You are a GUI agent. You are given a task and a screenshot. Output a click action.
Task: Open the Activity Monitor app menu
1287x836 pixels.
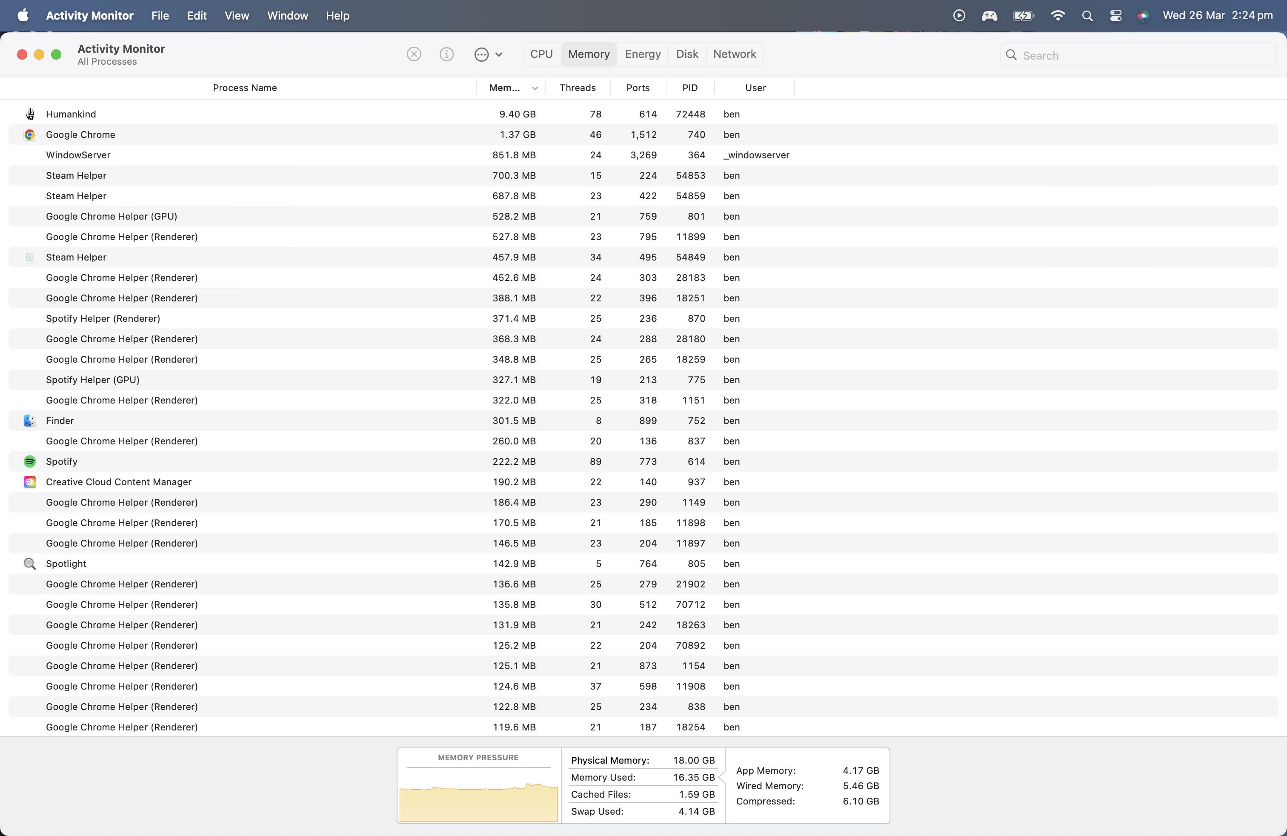coord(90,16)
